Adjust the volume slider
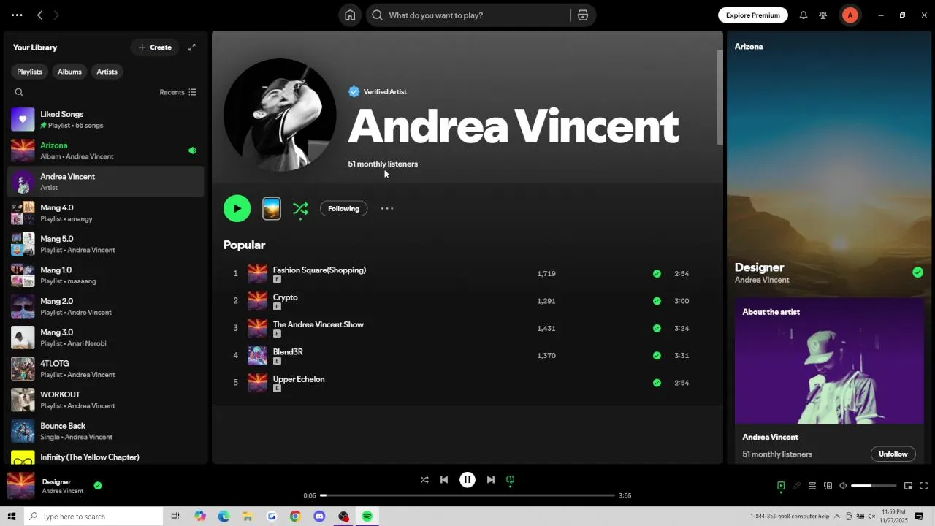Image resolution: width=935 pixels, height=526 pixels. (x=874, y=486)
